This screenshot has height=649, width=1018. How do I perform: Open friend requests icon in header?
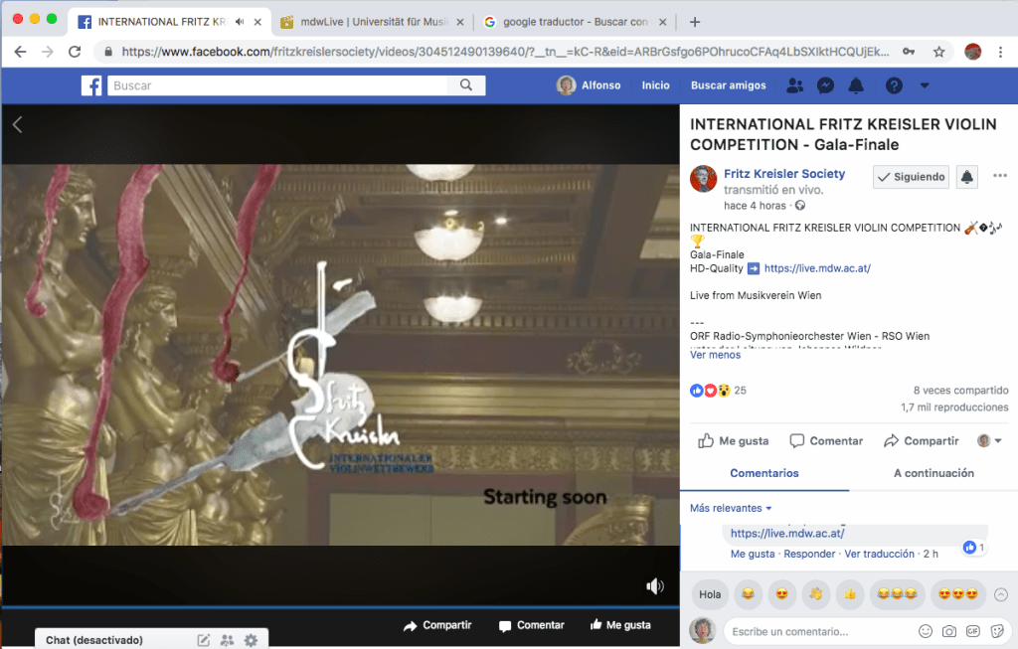(794, 85)
